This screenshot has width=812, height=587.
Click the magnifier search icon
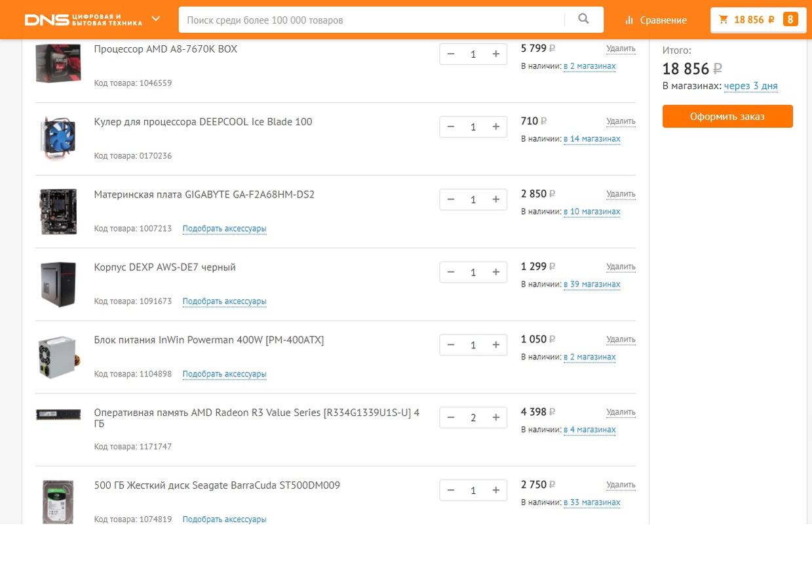click(x=583, y=19)
